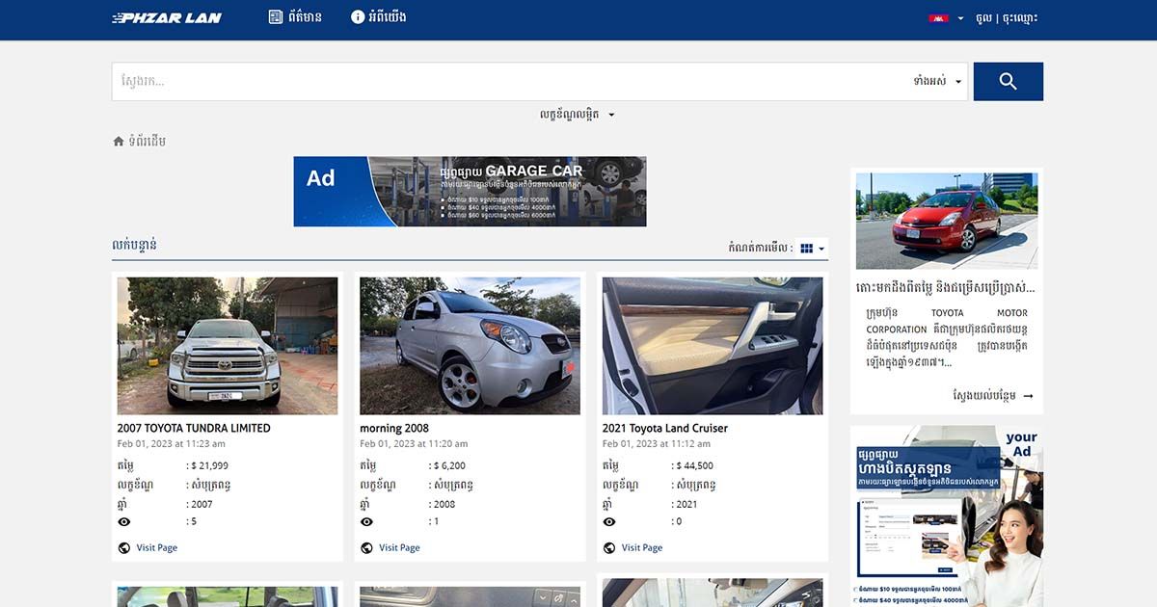Open the Toyota Tundra photo
The width and height of the screenshot is (1157, 607).
[x=228, y=346]
